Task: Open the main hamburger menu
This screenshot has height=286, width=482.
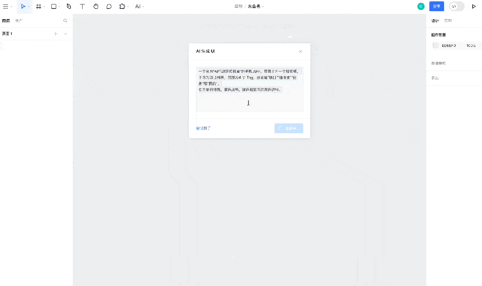Action: 6,6
